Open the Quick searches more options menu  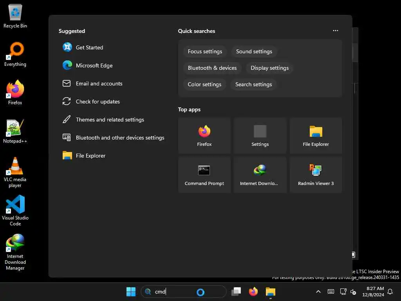point(335,31)
